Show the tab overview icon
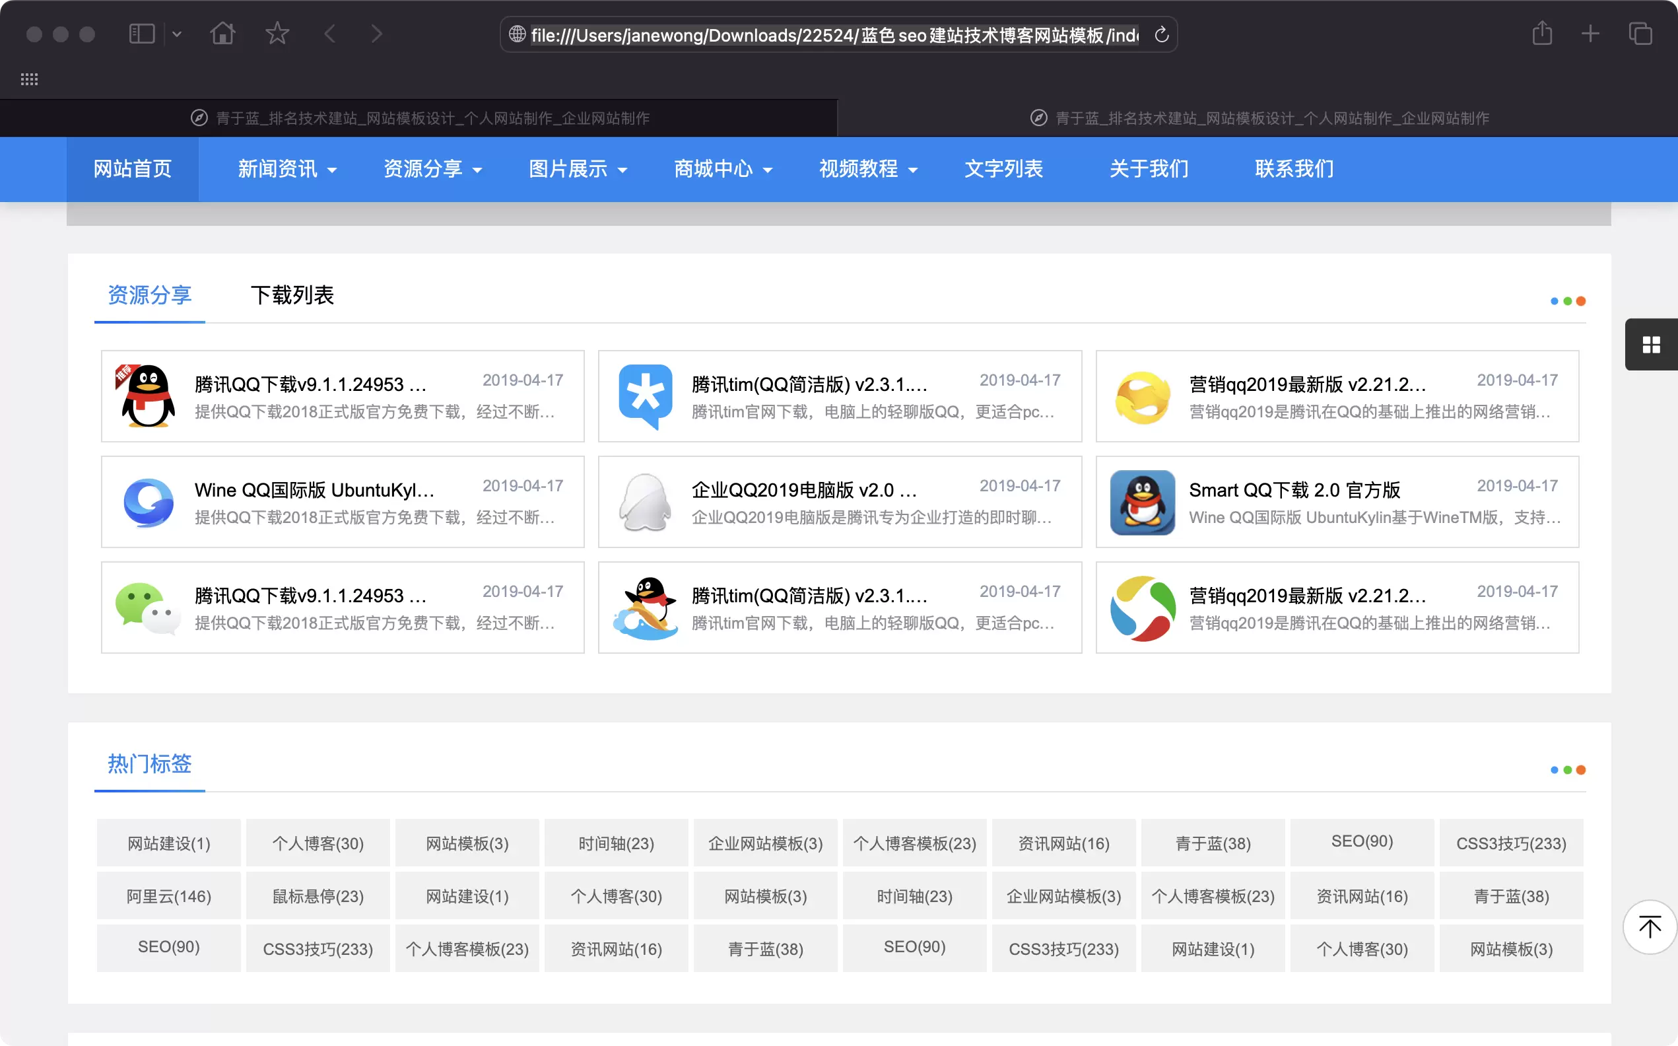1678x1046 pixels. click(x=1640, y=33)
